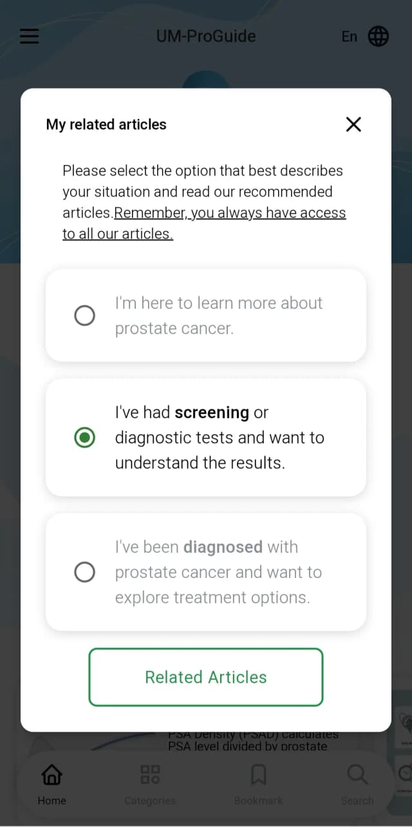This screenshot has height=827, width=412.
Task: Open the Categories grid icon
Action: click(x=150, y=774)
